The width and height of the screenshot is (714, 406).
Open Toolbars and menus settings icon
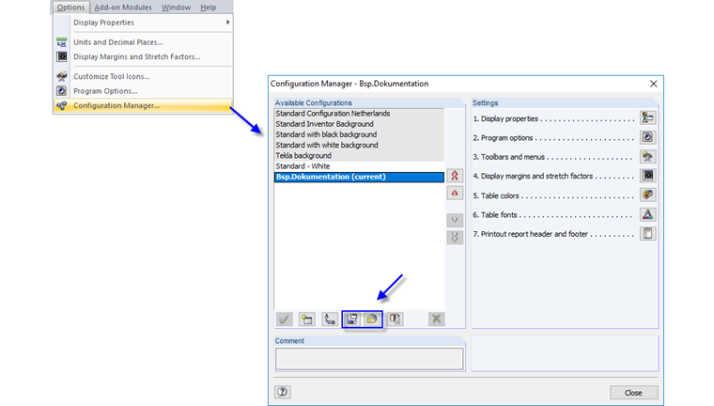pyautogui.click(x=647, y=157)
